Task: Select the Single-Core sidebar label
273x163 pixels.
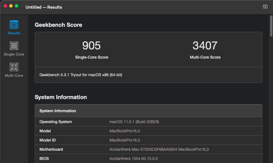Action: [x=14, y=54]
